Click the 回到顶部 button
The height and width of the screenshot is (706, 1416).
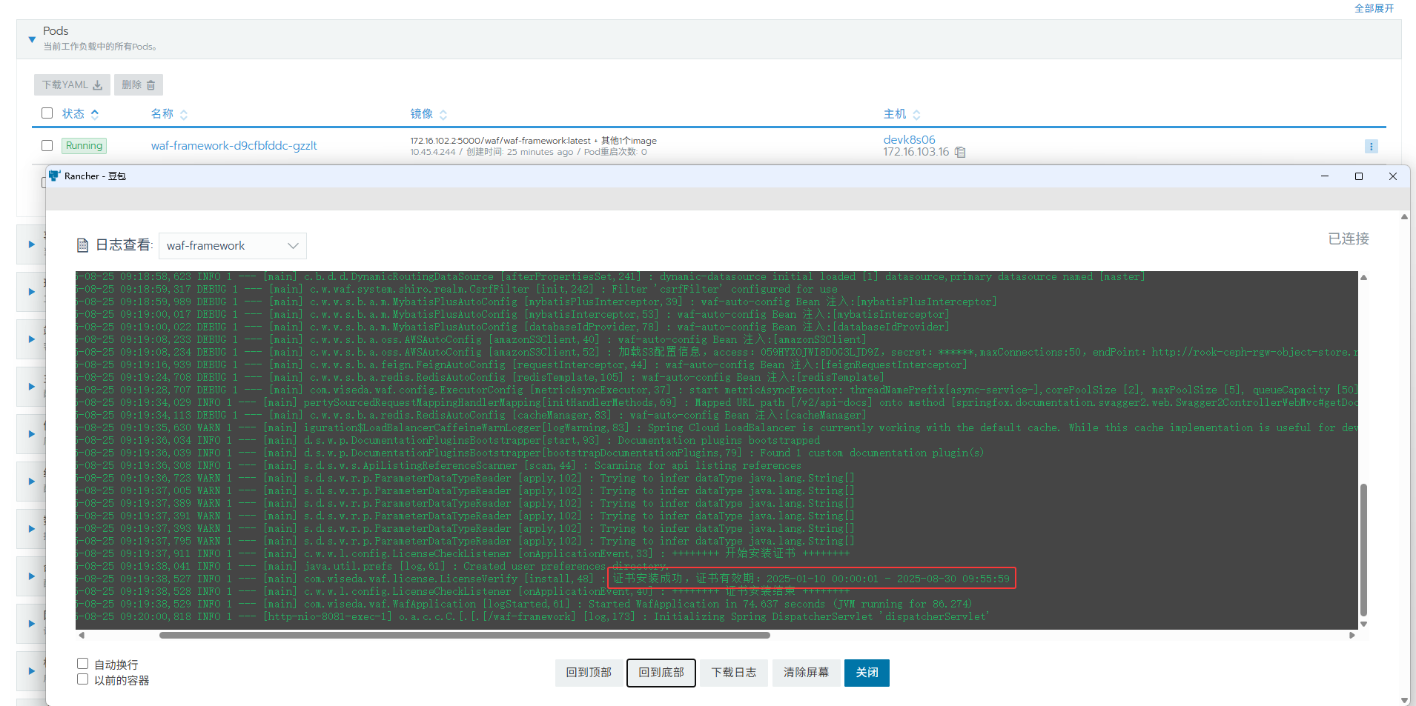tap(589, 673)
